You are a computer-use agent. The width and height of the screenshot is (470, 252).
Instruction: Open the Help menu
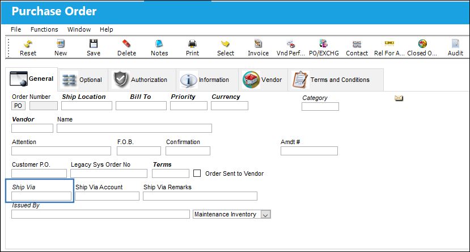(x=107, y=29)
